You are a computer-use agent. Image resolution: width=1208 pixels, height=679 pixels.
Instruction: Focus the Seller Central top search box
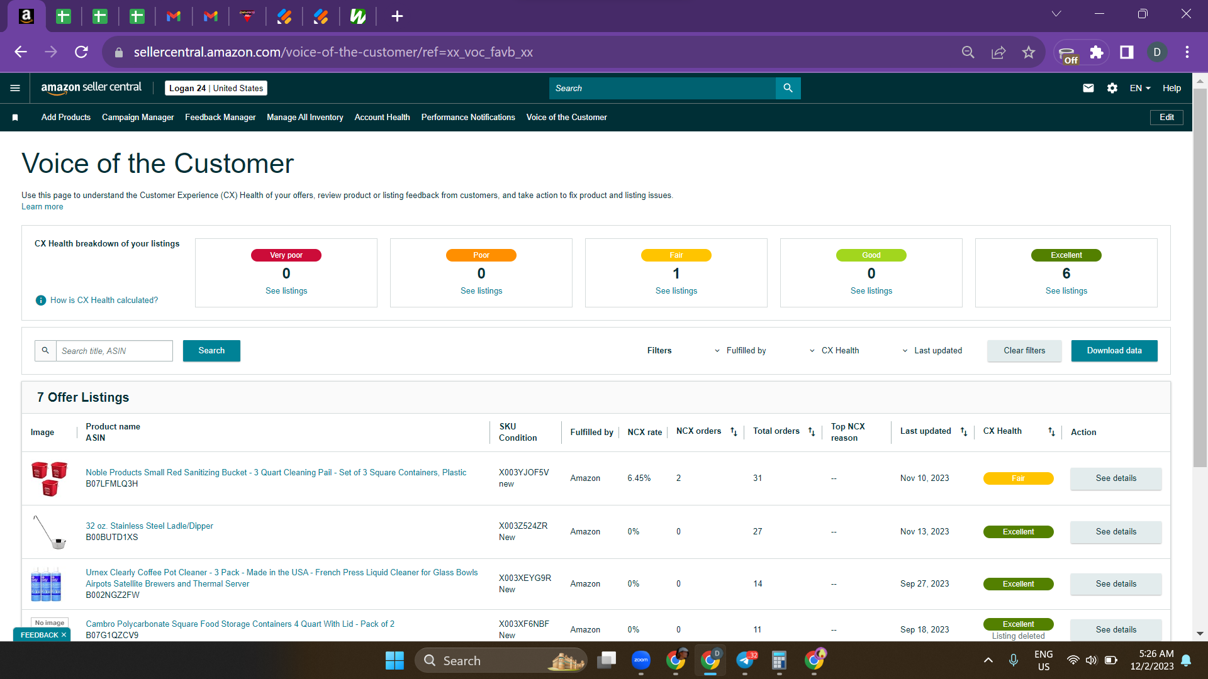pyautogui.click(x=663, y=88)
